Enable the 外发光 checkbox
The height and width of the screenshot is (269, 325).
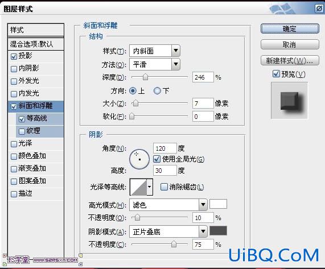[14, 81]
